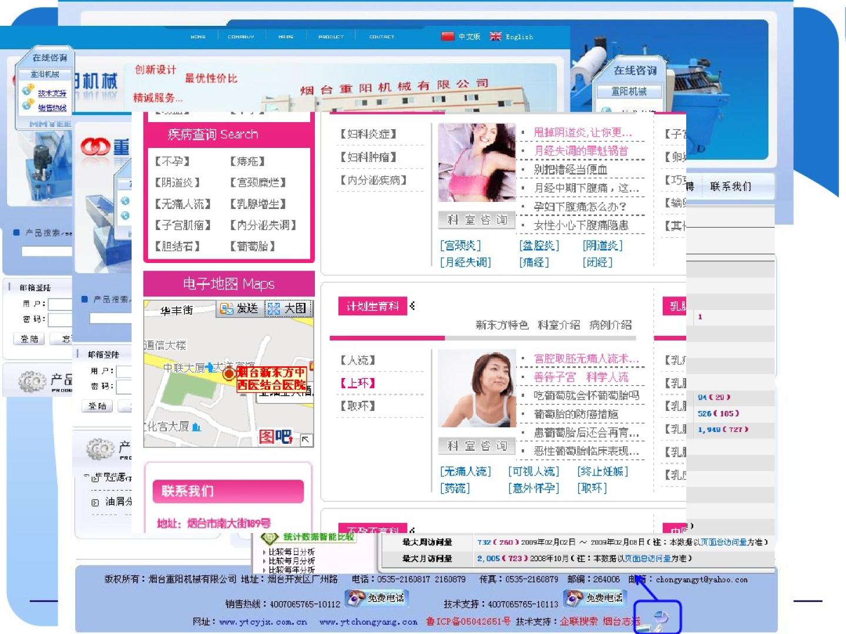Switch to the 科室介绍 tab
Image resolution: width=846 pixels, height=634 pixels.
(558, 325)
